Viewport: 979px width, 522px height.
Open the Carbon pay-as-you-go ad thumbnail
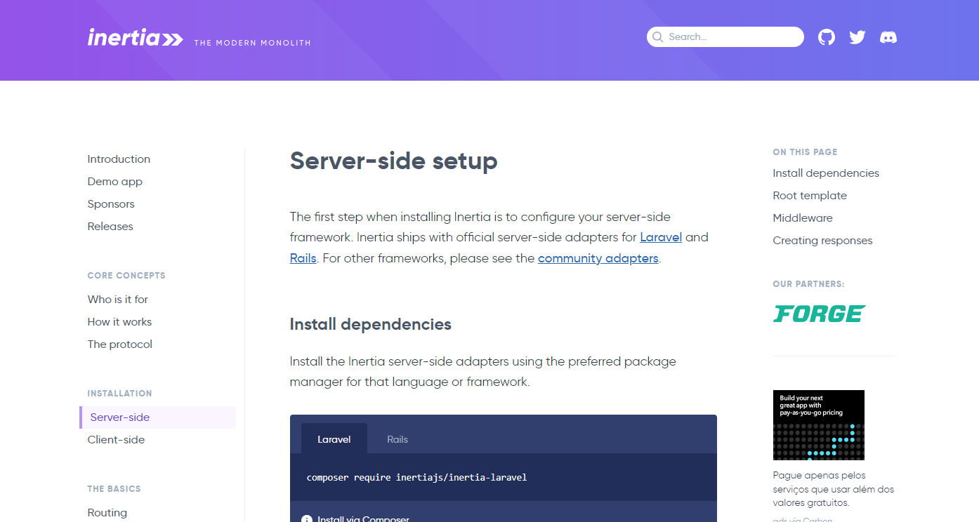pos(818,424)
